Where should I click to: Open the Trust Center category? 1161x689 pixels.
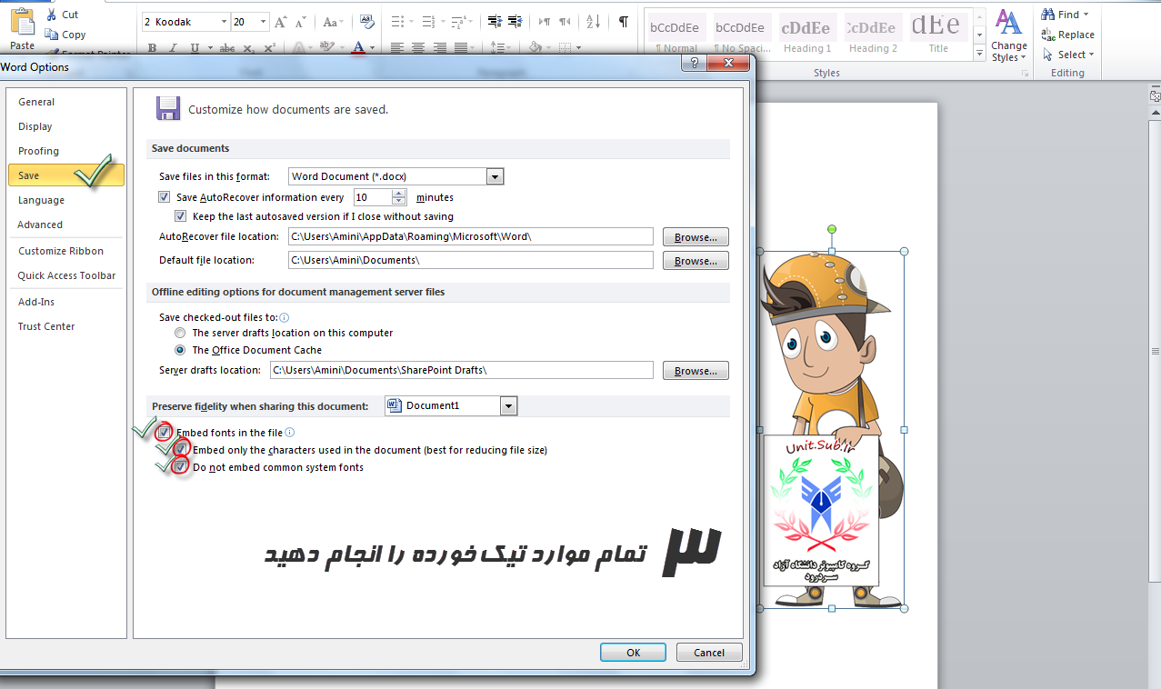pos(46,326)
